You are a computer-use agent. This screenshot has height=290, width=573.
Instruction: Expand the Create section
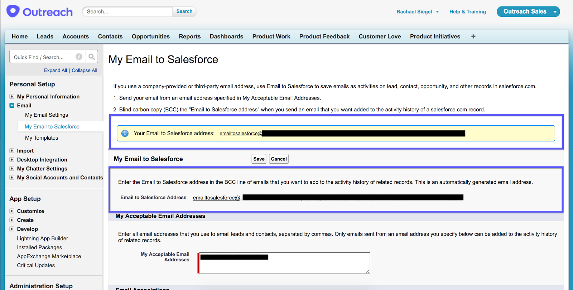tap(12, 220)
